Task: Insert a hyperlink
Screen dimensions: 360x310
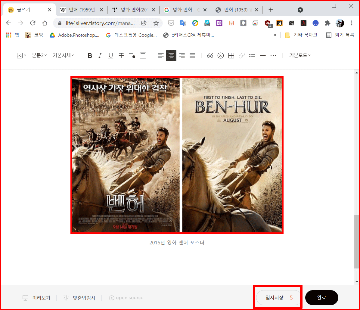Action: click(x=241, y=56)
